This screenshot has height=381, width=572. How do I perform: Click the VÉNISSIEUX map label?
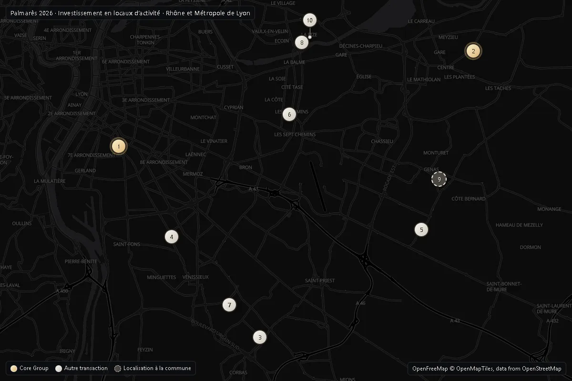[195, 277]
